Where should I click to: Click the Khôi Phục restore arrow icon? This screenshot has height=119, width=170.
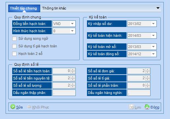click(x=29, y=107)
